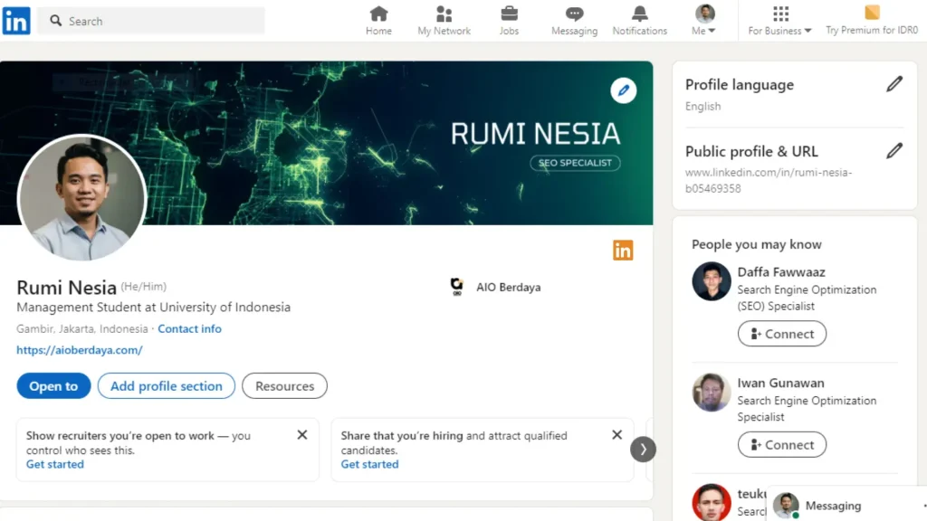Connect with Daffa Fawwaaz
The width and height of the screenshot is (927, 521).
coord(782,334)
